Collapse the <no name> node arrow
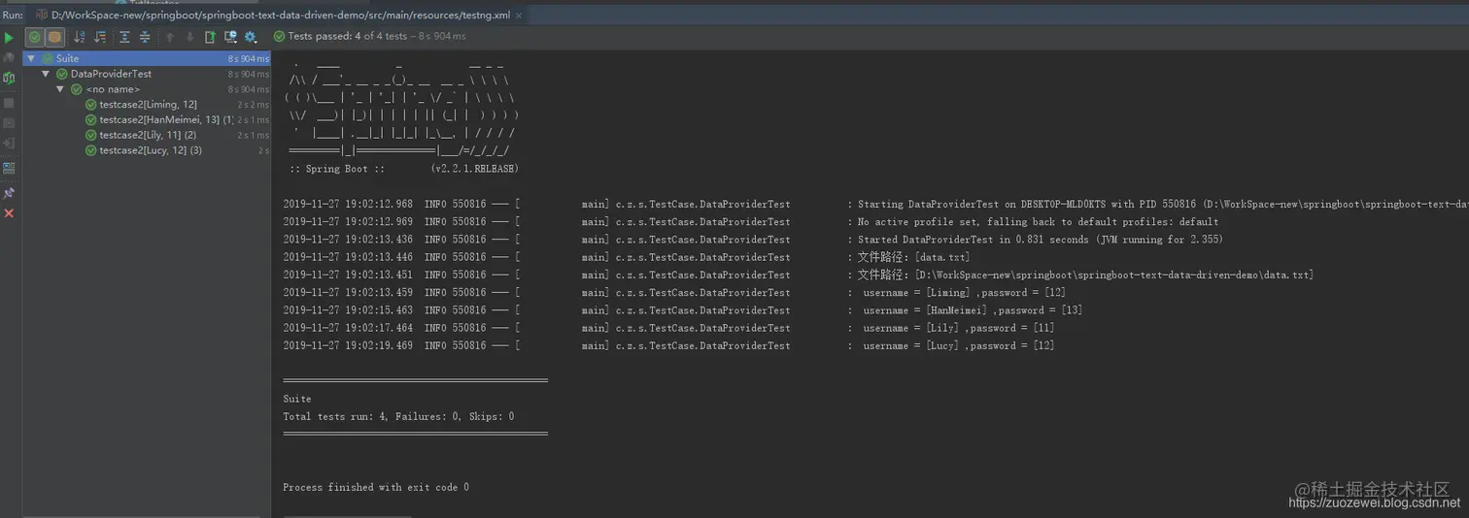Image resolution: width=1469 pixels, height=518 pixels. tap(60, 89)
